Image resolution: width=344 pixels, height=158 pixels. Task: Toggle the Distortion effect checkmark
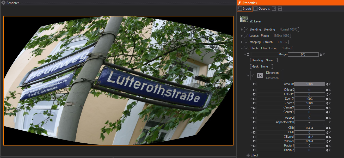[253, 75]
